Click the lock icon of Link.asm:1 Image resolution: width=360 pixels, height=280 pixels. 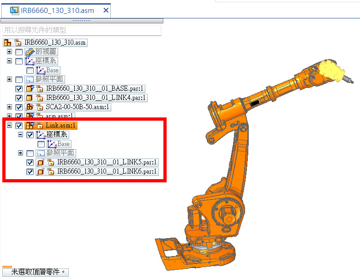pyautogui.click(x=40, y=125)
